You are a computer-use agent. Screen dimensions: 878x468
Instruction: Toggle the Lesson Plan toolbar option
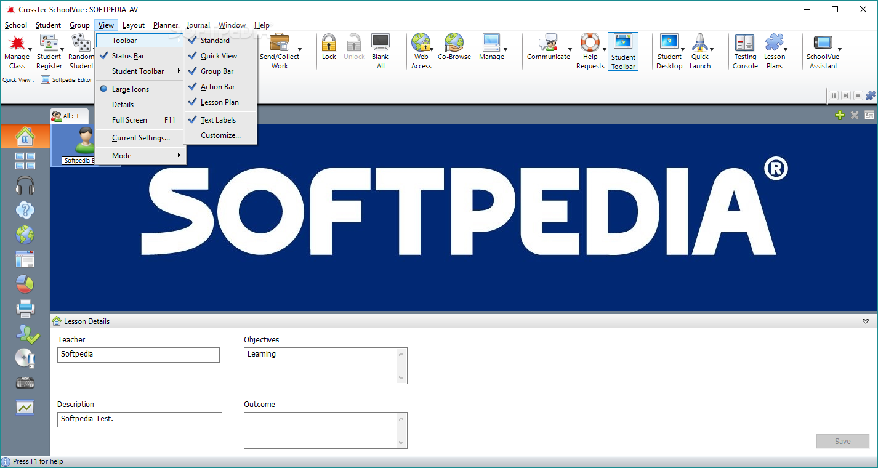click(220, 102)
